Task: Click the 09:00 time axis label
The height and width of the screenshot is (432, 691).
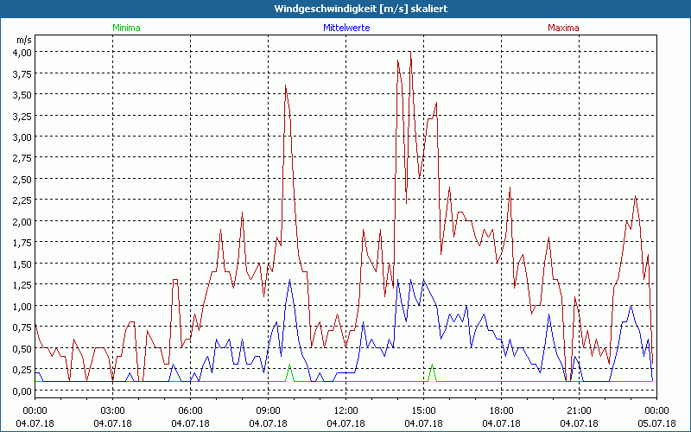Action: pos(269,411)
